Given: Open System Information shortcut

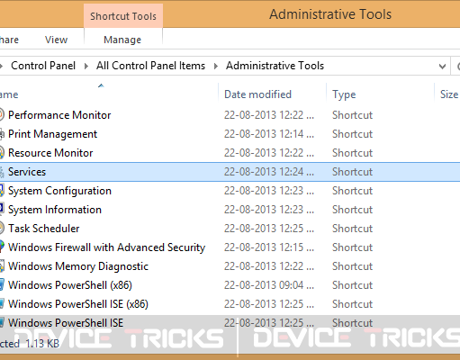Looking at the screenshot, I should (x=55, y=210).
